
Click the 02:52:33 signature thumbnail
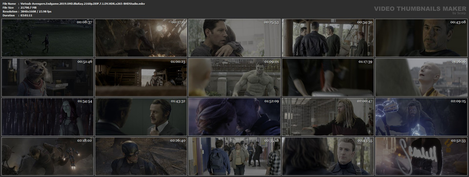click(x=421, y=156)
